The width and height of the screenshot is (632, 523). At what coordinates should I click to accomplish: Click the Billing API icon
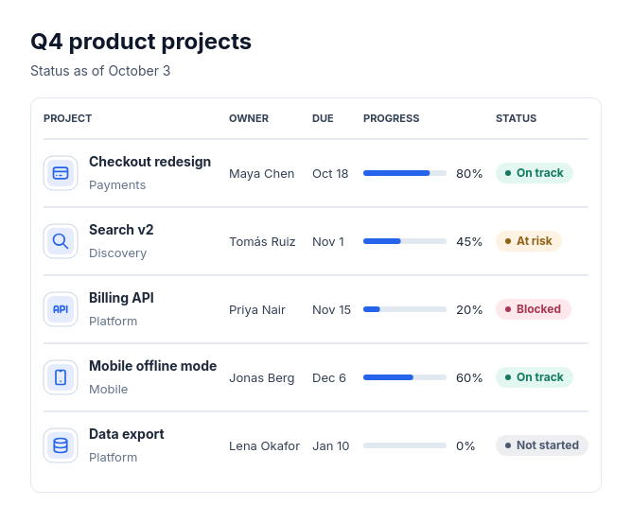(x=61, y=309)
